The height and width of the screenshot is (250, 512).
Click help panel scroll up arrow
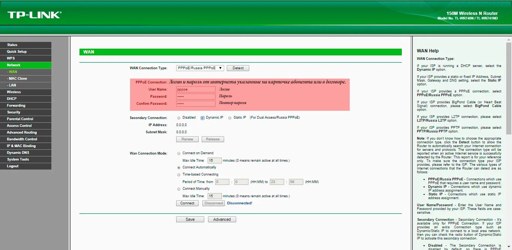509,39
